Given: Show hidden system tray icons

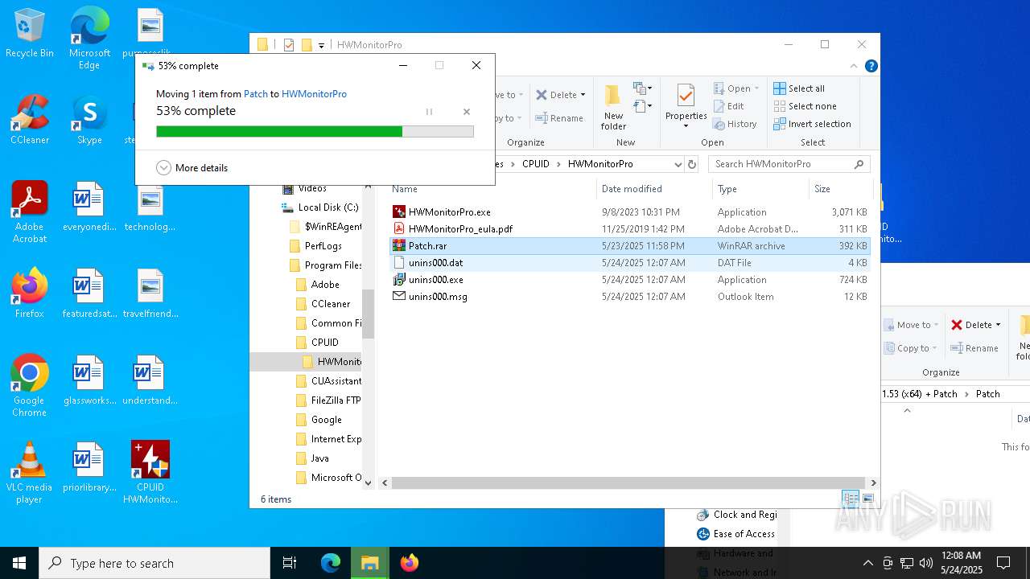Looking at the screenshot, I should (867, 563).
